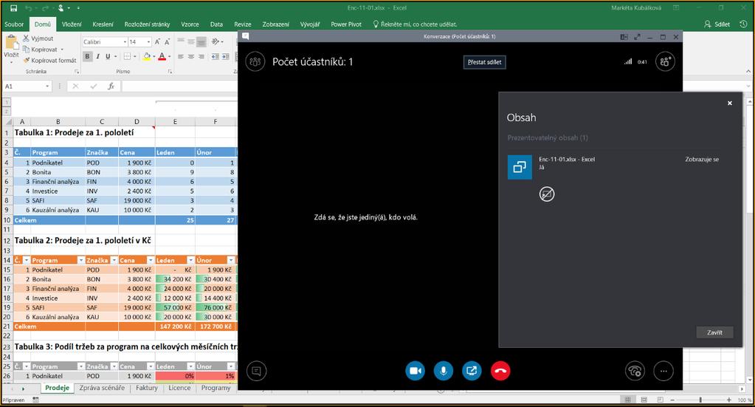The width and height of the screenshot is (755, 407).
Task: Click Kopírovat format painter button
Action: pos(49,61)
